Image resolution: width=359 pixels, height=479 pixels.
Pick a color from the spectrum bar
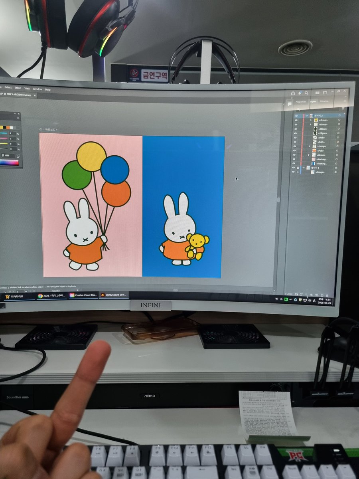coord(9,162)
